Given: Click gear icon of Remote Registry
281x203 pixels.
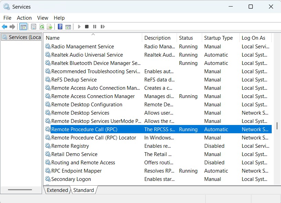Looking at the screenshot, I should tap(48, 146).
